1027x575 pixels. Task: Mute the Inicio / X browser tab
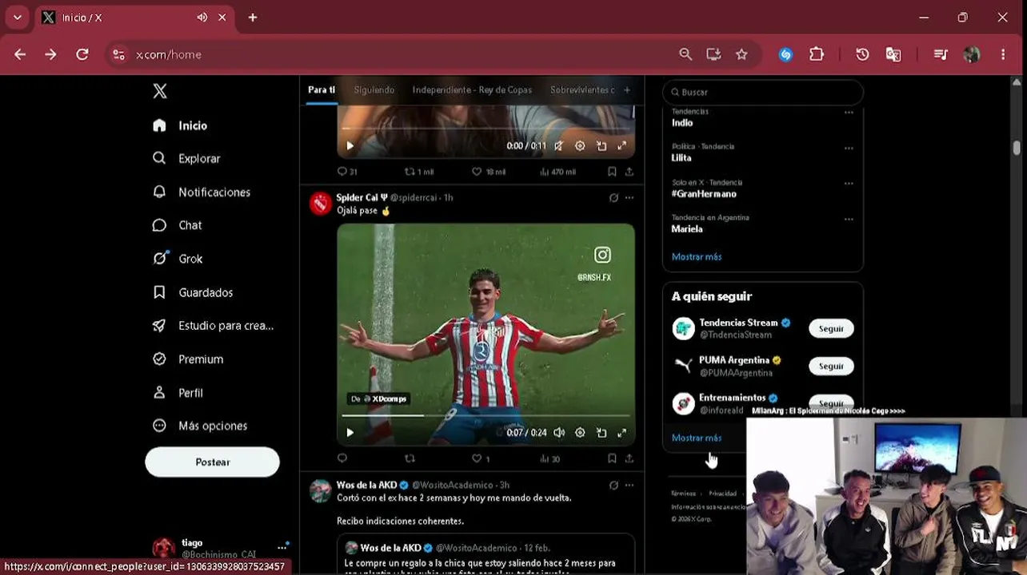point(202,18)
